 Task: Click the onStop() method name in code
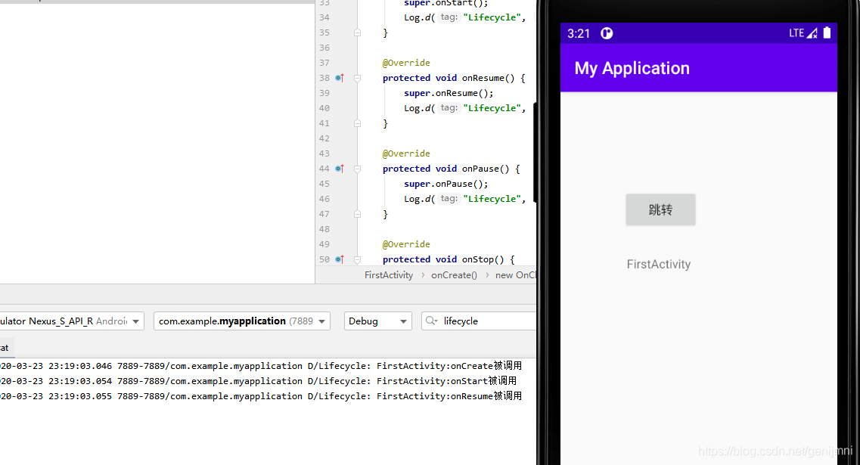483,259
